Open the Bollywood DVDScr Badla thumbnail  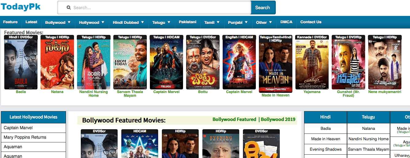[x=99, y=144]
